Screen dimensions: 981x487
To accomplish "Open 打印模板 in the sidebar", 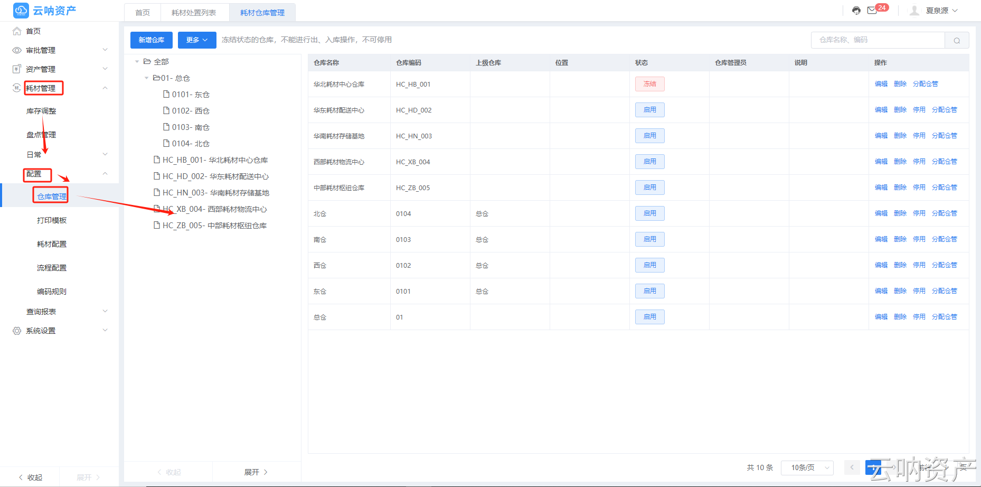I will tap(52, 220).
